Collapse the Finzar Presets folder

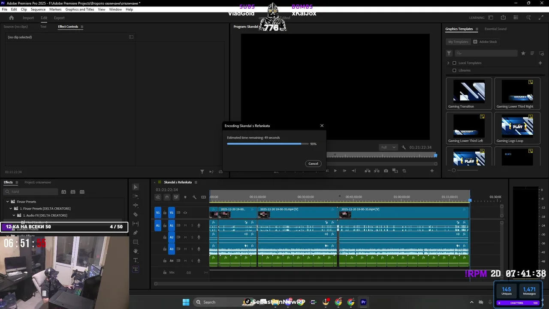click(7, 202)
